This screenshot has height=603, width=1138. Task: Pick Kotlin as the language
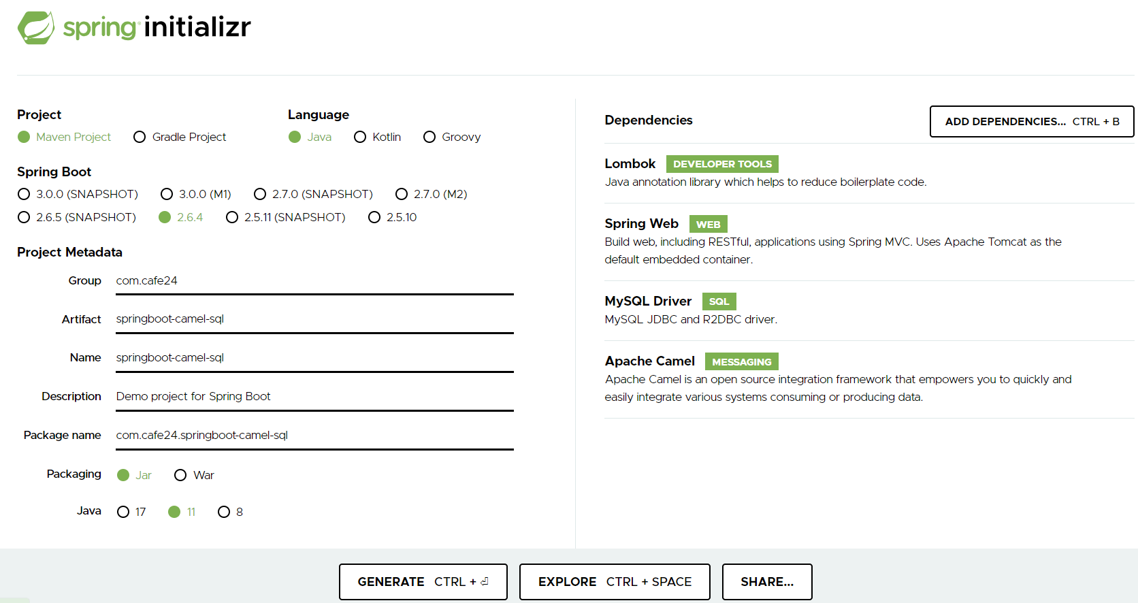coord(377,137)
